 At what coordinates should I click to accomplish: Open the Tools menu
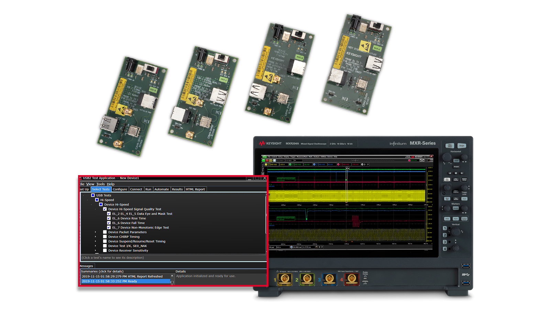coord(100,184)
